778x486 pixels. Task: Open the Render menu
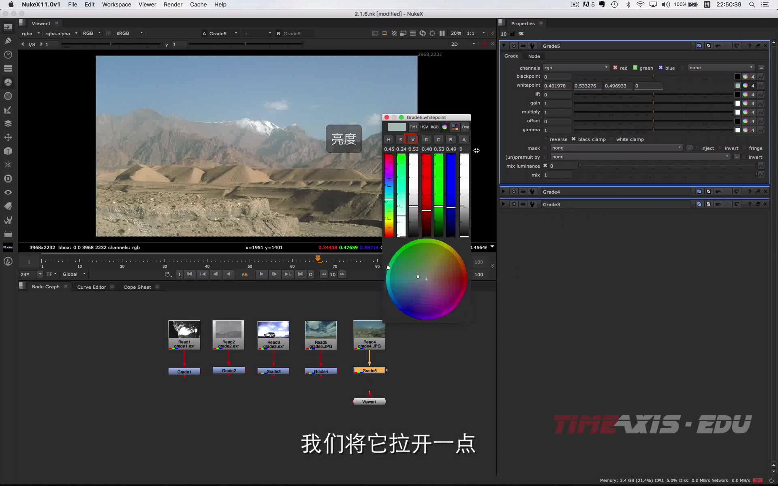tap(173, 4)
